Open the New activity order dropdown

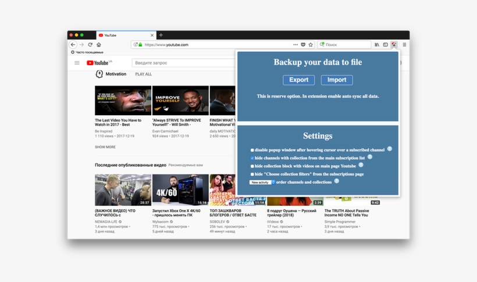262,182
